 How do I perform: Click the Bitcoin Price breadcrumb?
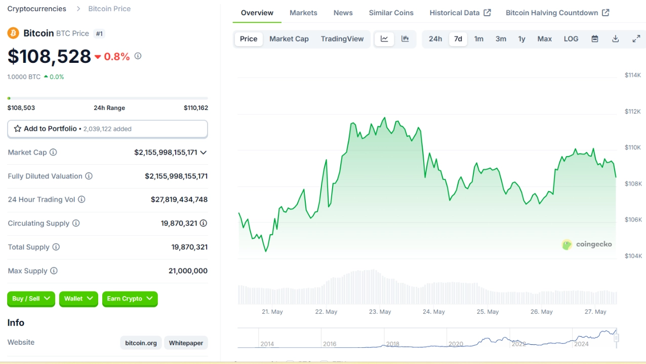coord(109,9)
